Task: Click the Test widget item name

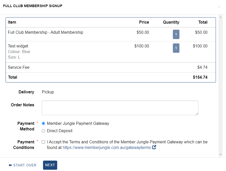Action: click(x=18, y=46)
